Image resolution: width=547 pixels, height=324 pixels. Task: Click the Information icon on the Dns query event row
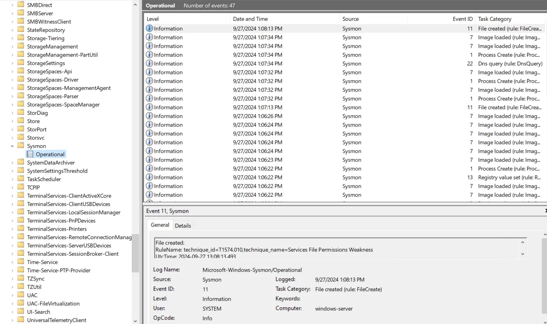(149, 63)
